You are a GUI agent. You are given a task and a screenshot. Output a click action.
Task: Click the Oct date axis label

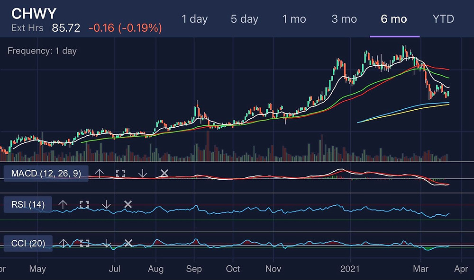click(x=233, y=269)
